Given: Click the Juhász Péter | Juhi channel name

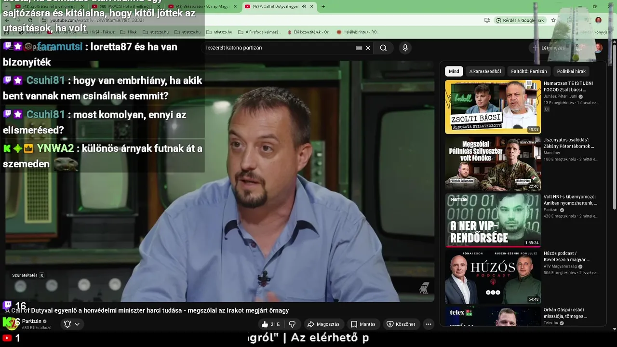Looking at the screenshot, I should coord(560,96).
